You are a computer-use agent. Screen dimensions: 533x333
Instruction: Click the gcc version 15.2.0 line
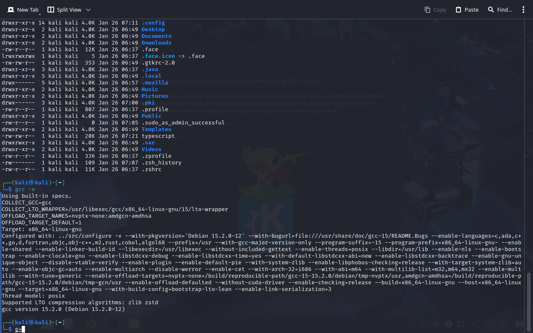[63, 309]
